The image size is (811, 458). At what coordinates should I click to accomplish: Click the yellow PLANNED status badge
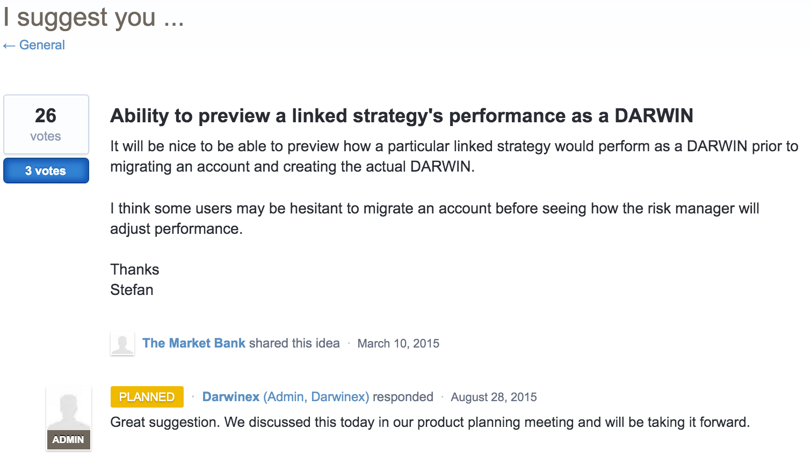point(147,397)
